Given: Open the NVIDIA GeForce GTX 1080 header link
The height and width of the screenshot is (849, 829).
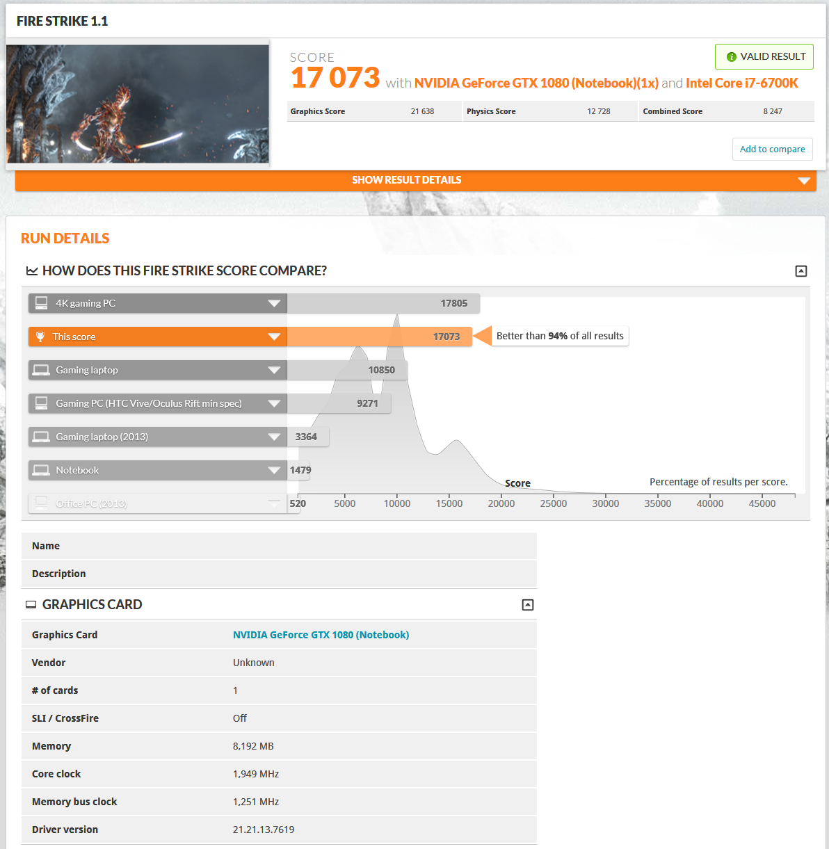Looking at the screenshot, I should coord(536,83).
